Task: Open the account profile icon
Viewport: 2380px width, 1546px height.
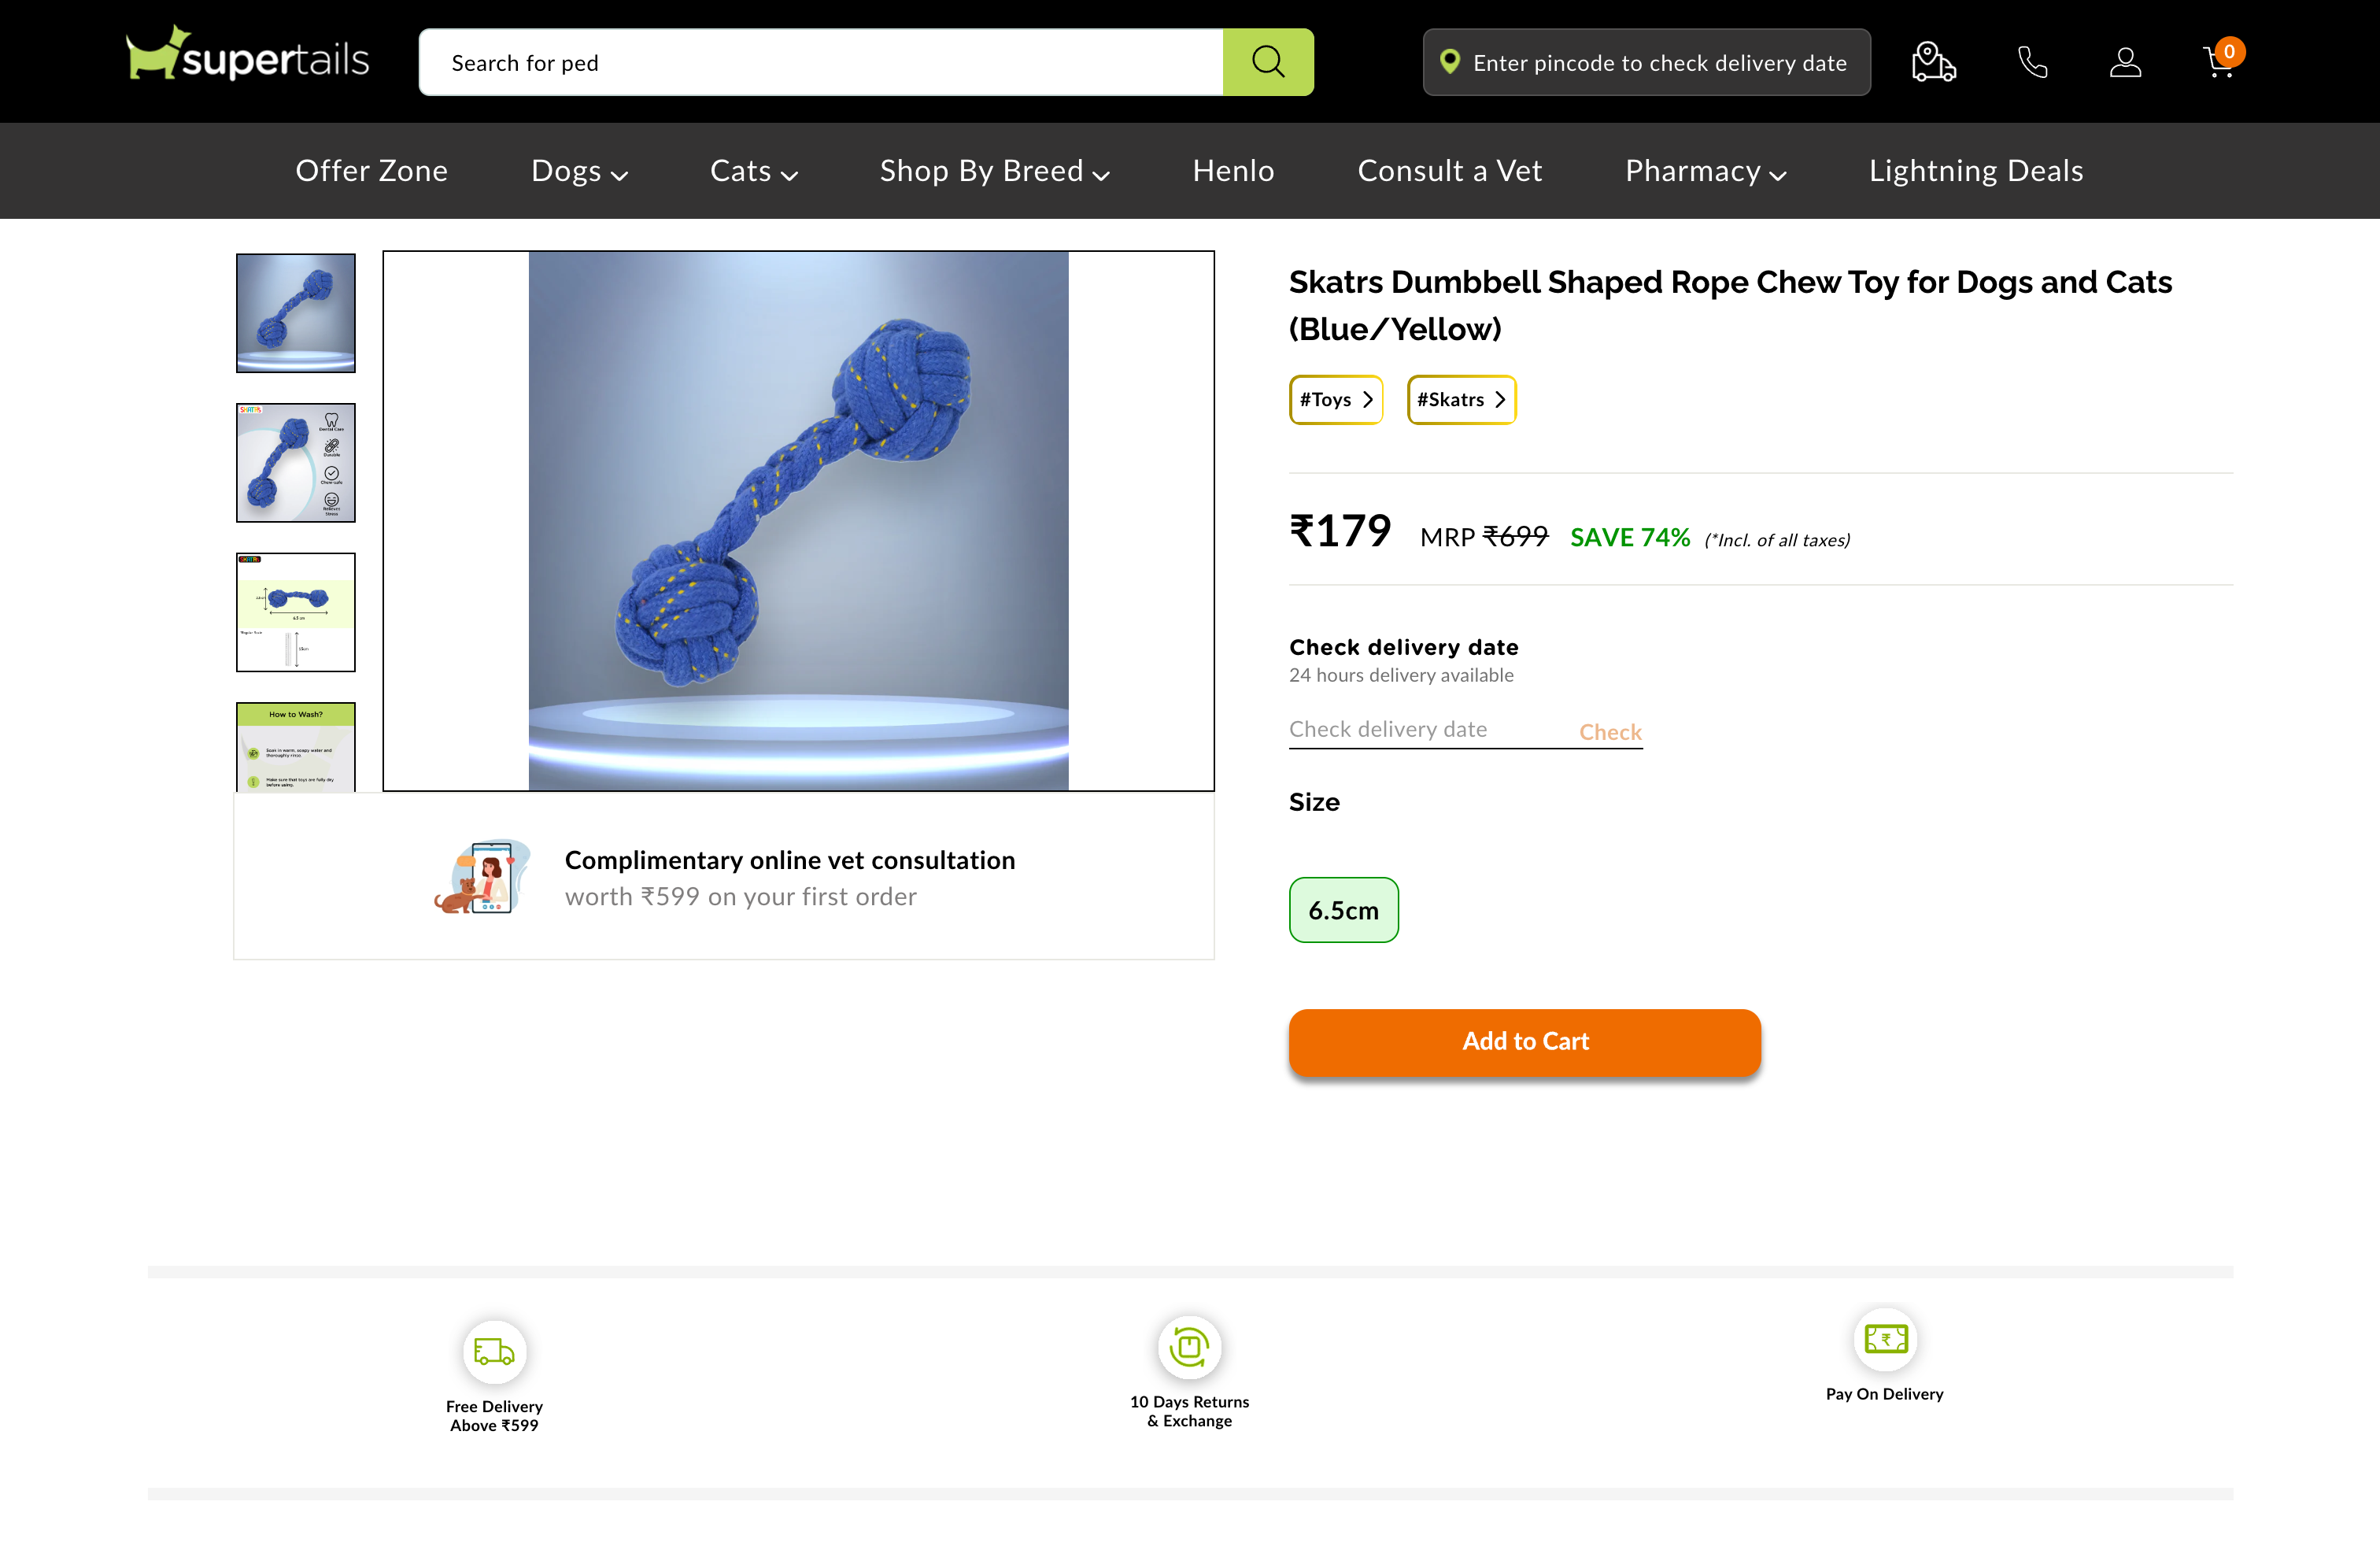Action: pos(2125,62)
